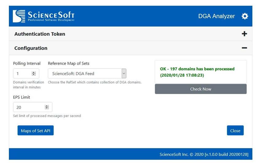Viewport: 261px width, 165px height.
Task: Open the Maps of Set API
Action: click(36, 131)
